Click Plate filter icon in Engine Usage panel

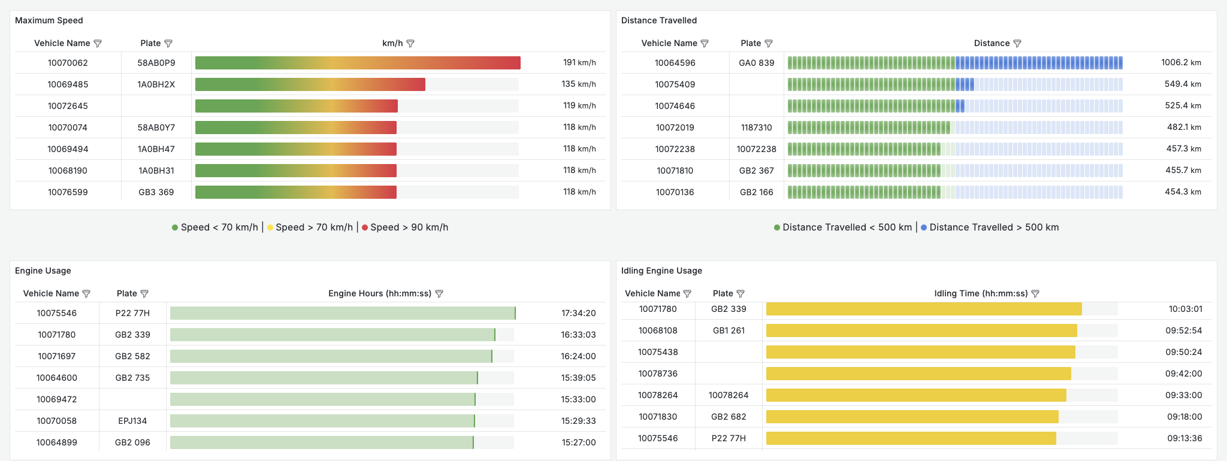click(x=144, y=294)
